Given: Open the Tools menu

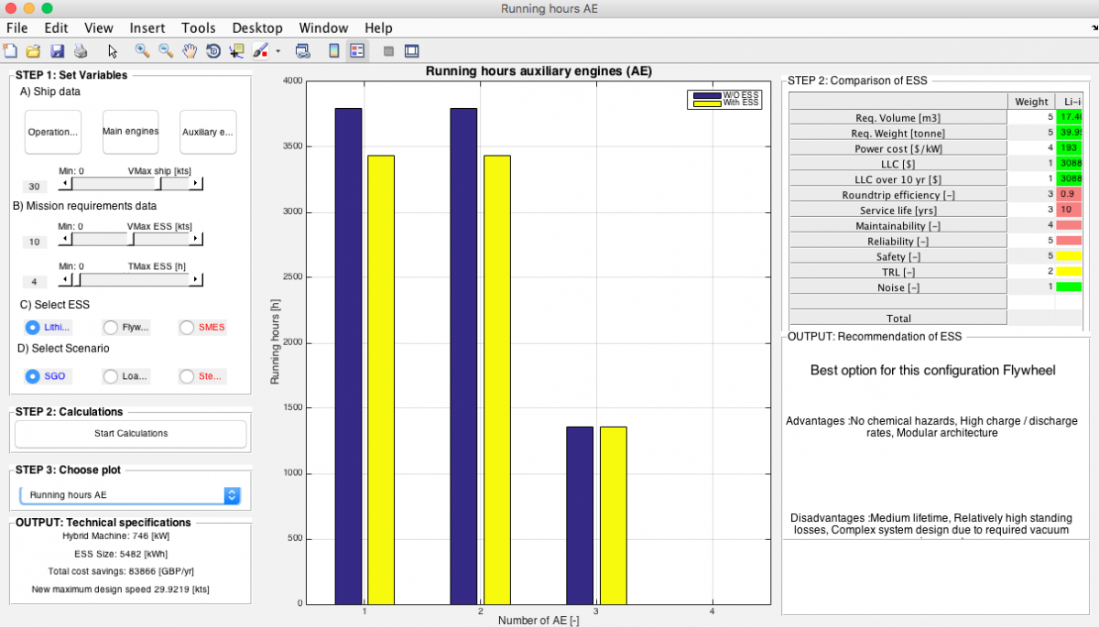Looking at the screenshot, I should pos(199,28).
